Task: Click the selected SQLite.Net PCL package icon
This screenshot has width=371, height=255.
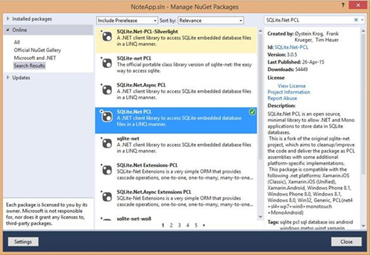Action: click(x=106, y=117)
